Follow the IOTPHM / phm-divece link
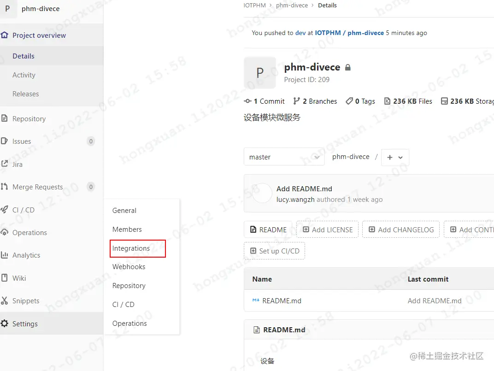Screen dimensions: 494x371 tap(349, 33)
